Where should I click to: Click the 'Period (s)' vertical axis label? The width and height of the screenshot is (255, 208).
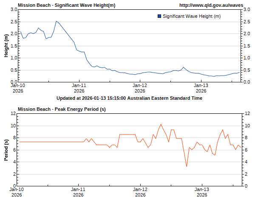point(6,150)
